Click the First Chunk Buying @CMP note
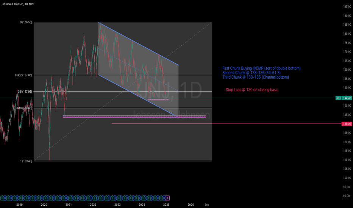Screen dimensions: 353x208 click(x=261, y=68)
